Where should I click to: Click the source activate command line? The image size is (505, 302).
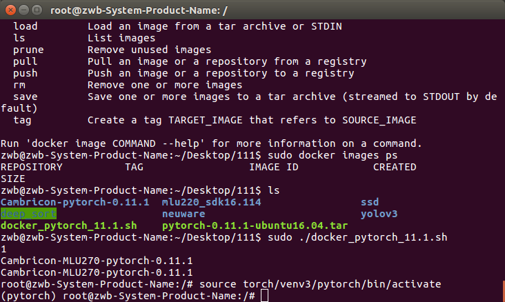[320, 284]
